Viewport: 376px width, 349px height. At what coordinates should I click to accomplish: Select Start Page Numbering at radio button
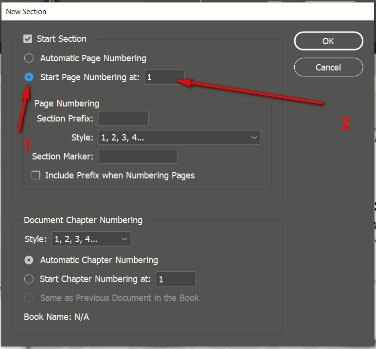tap(29, 77)
